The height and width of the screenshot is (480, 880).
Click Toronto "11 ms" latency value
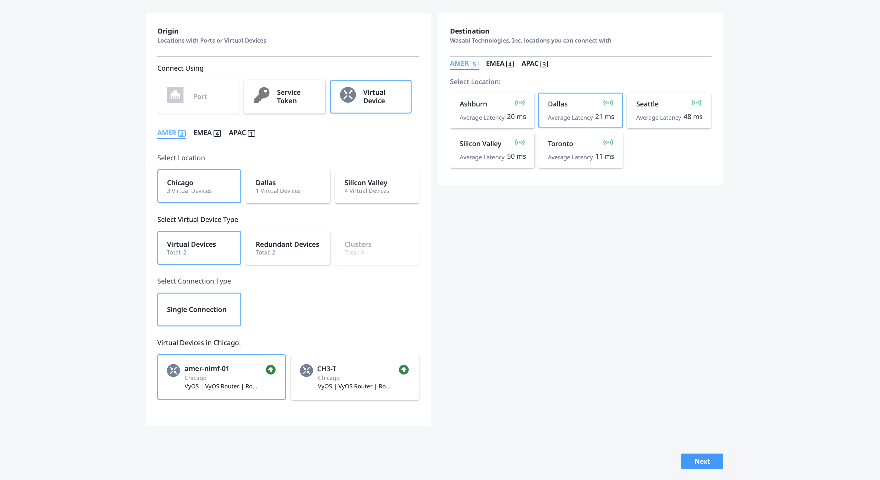click(605, 156)
